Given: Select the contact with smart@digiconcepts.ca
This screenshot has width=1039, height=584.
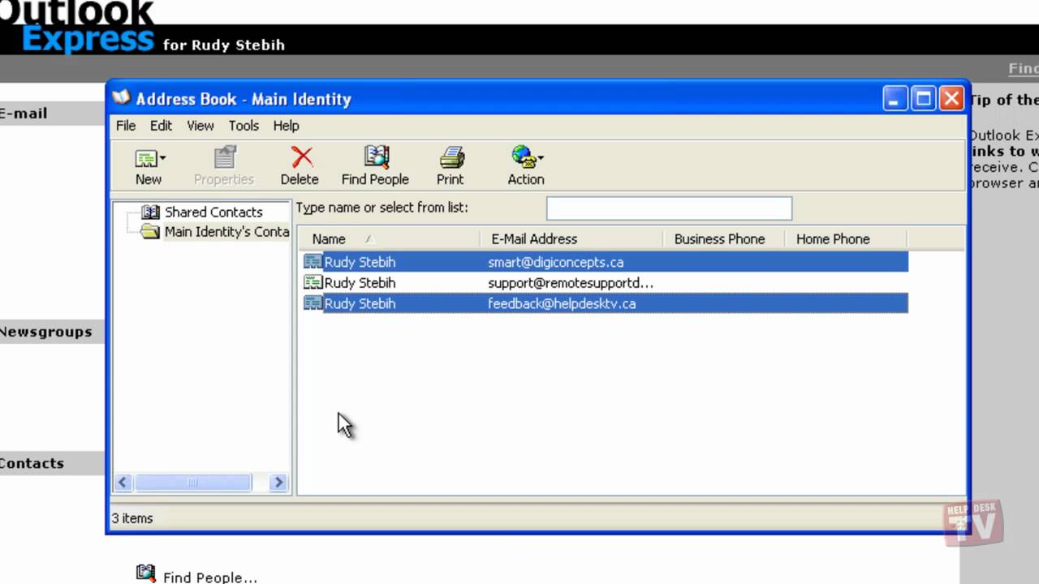Looking at the screenshot, I should (x=605, y=262).
